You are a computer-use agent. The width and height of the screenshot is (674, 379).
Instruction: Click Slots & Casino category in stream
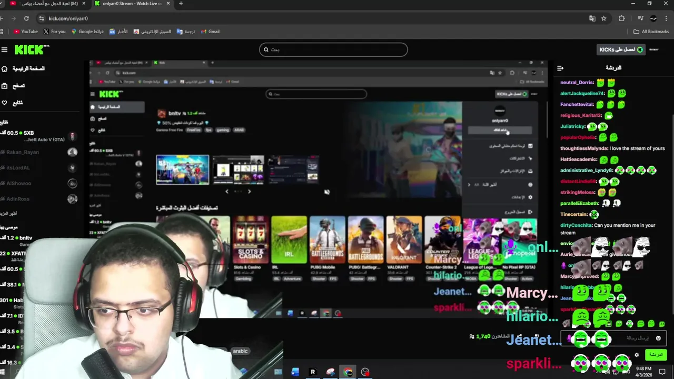click(251, 240)
